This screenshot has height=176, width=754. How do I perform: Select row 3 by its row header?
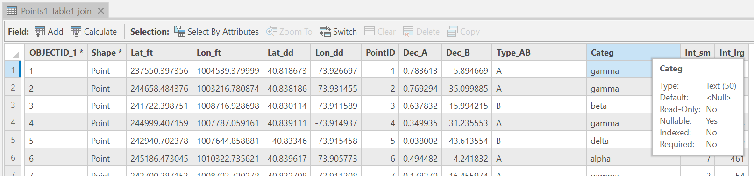tap(13, 105)
